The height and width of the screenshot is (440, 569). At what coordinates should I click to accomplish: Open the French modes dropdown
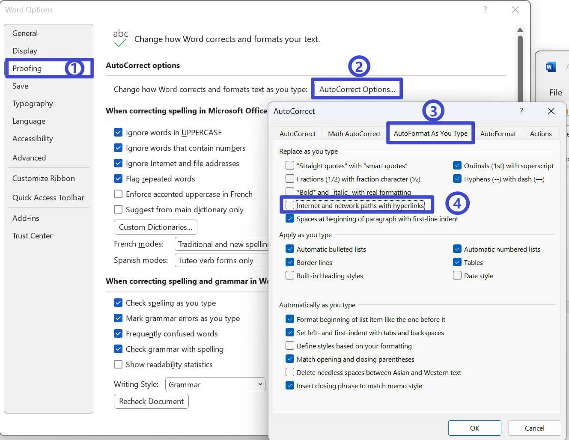click(x=221, y=244)
